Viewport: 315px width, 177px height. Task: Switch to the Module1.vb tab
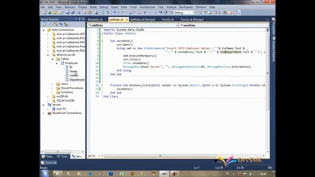coord(95,20)
